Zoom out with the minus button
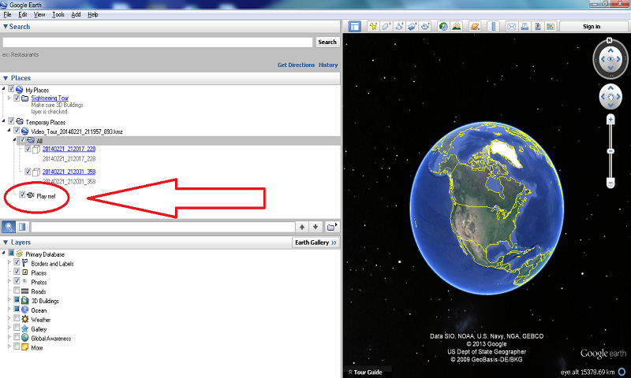 pos(610,183)
